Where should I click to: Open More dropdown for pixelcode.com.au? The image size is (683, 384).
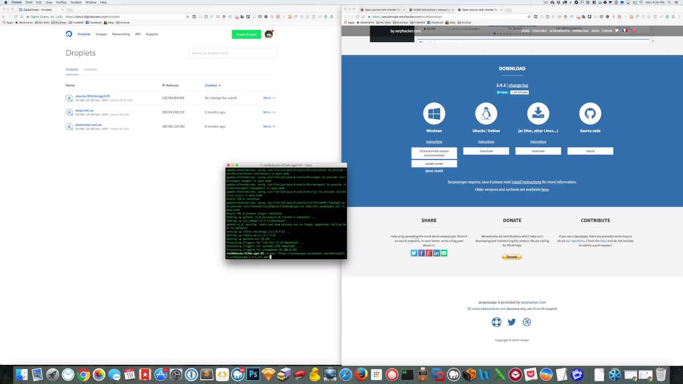269,126
